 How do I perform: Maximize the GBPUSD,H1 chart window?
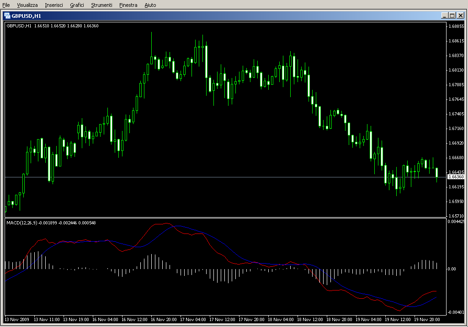click(452, 16)
